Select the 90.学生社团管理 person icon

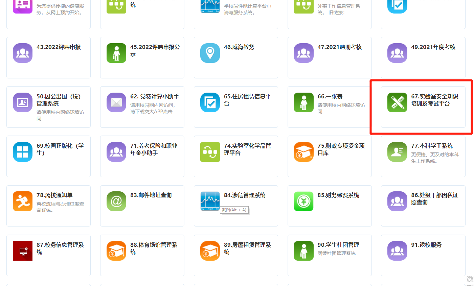303,251
